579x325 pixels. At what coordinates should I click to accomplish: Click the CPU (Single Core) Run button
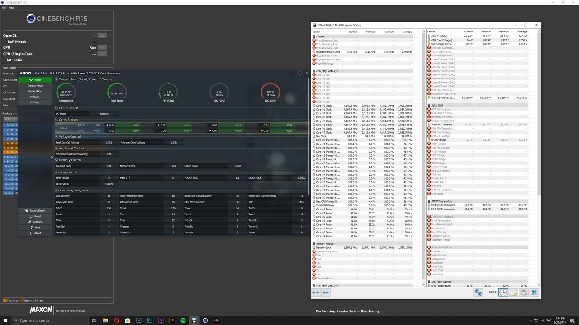102,54
